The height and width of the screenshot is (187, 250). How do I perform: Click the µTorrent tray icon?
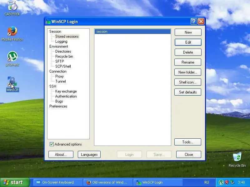pyautogui.click(x=221, y=182)
